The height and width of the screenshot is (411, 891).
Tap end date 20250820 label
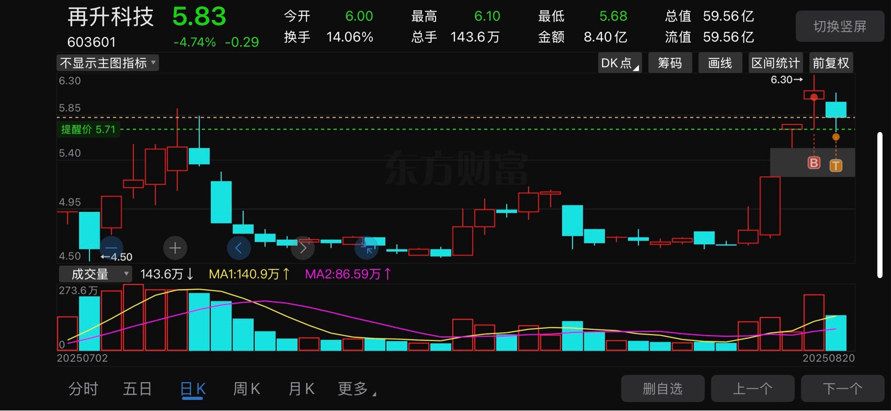[828, 358]
